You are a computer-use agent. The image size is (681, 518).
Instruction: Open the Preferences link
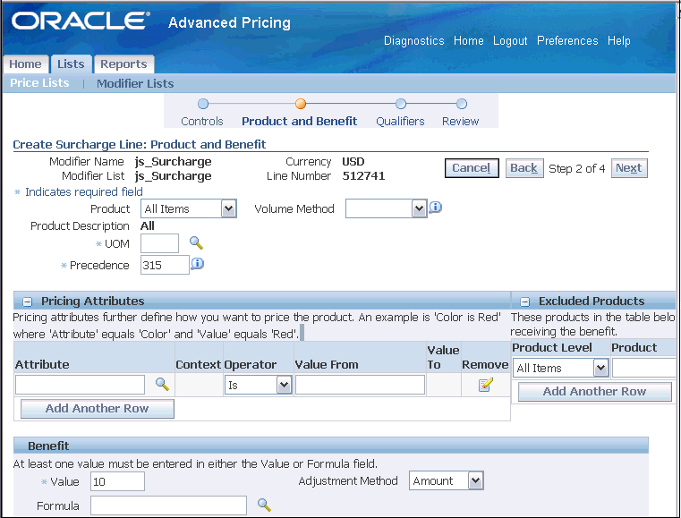point(567,41)
